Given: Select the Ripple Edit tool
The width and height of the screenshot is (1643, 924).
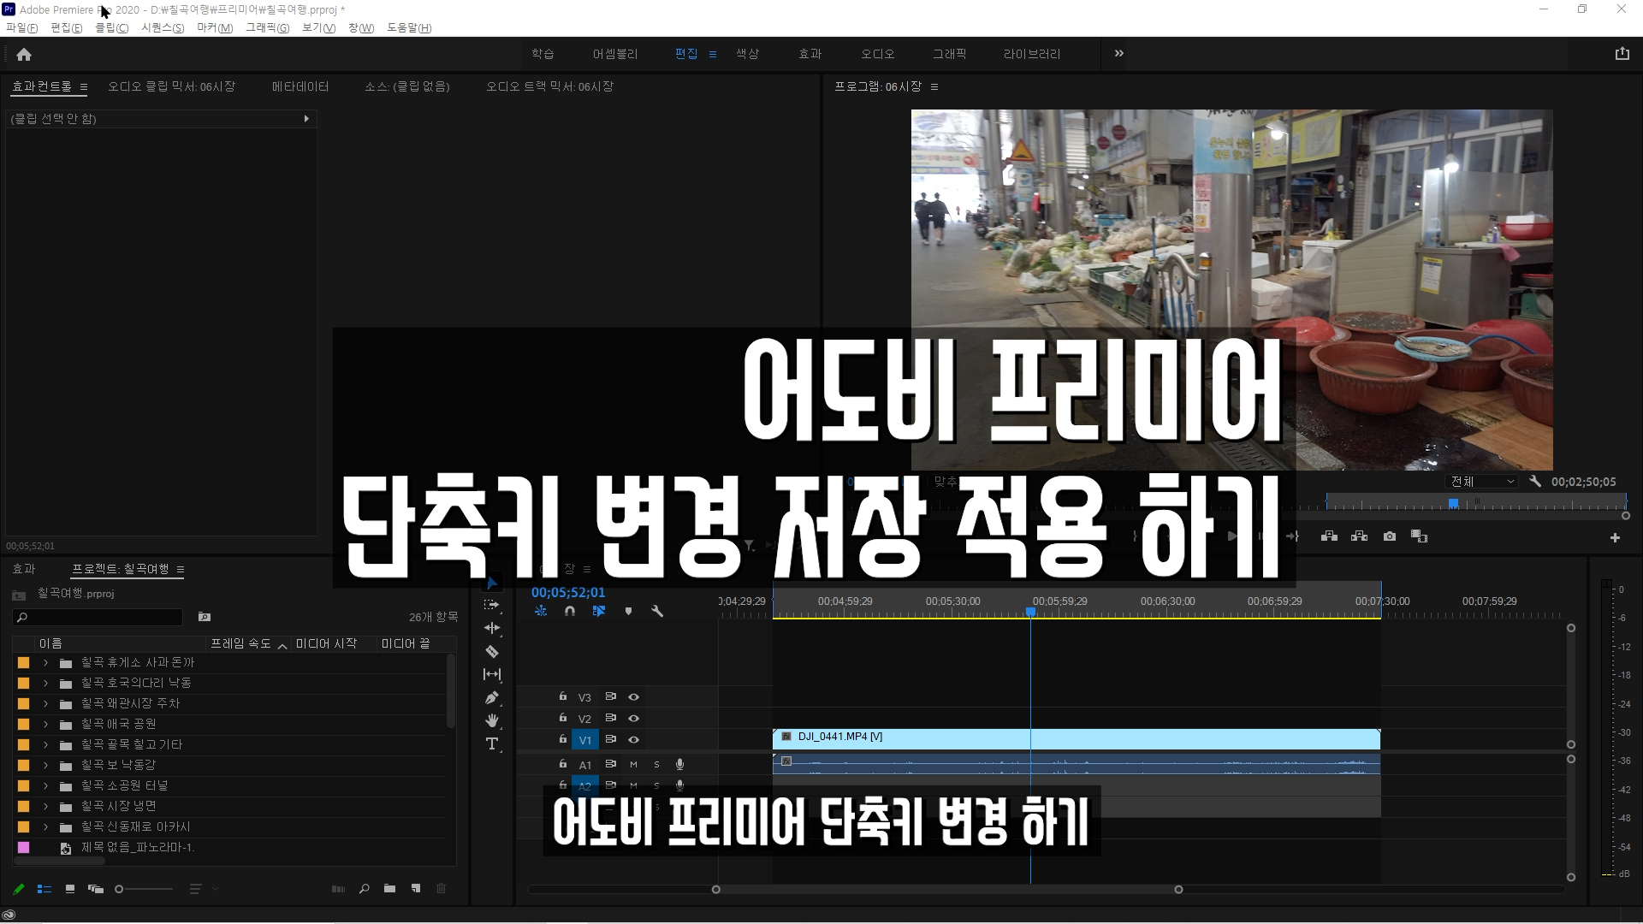Looking at the screenshot, I should 492,628.
